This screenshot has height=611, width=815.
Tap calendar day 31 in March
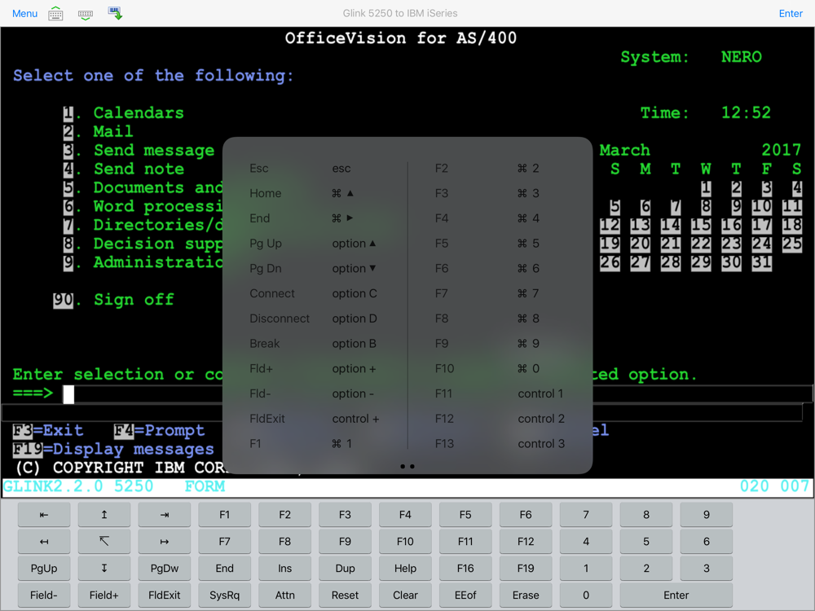tap(761, 262)
